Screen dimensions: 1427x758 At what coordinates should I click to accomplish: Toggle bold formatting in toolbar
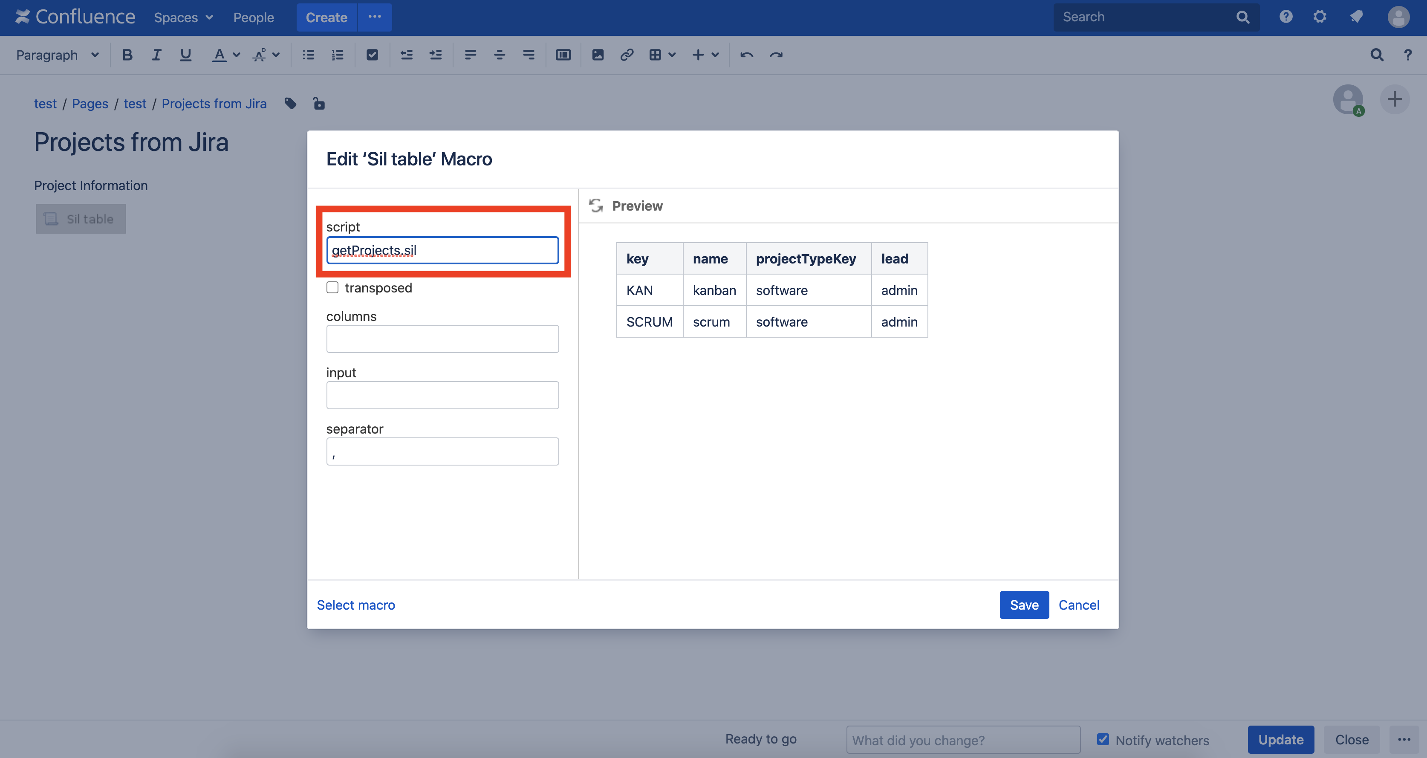click(127, 55)
